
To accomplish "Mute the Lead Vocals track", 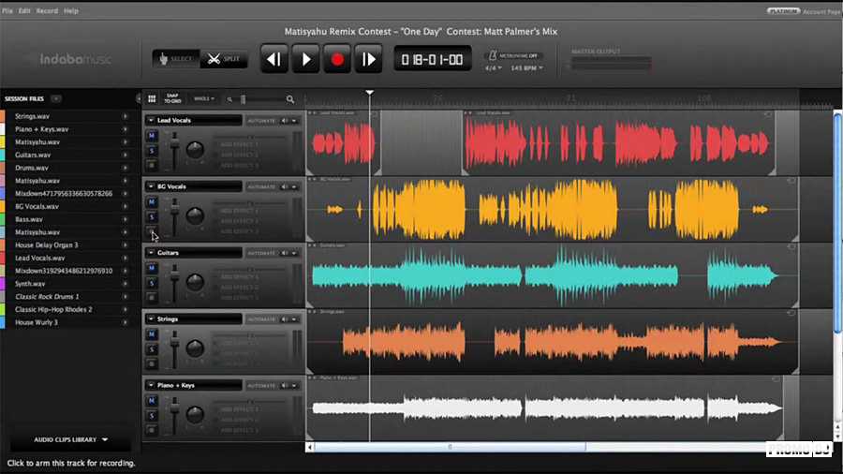I will [152, 136].
